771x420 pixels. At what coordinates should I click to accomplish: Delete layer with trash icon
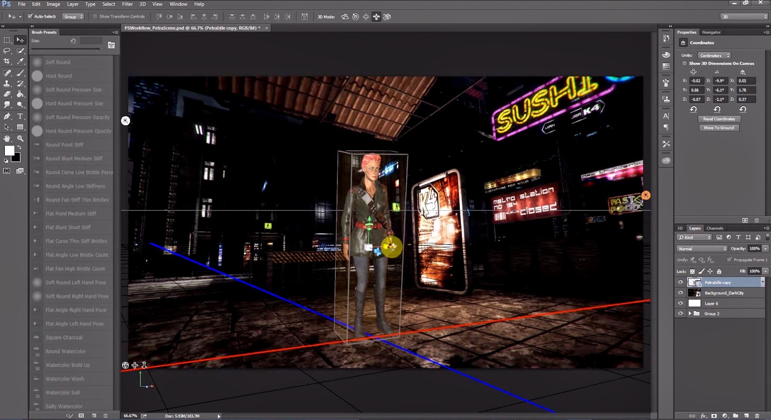[757, 416]
